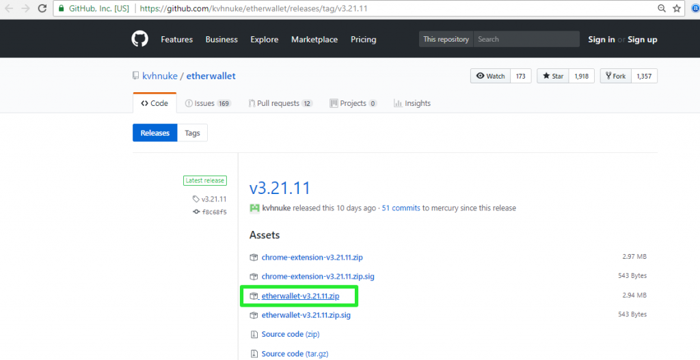Viewport: 700px width, 360px height.
Task: Click the Latest release badge
Action: pos(205,180)
